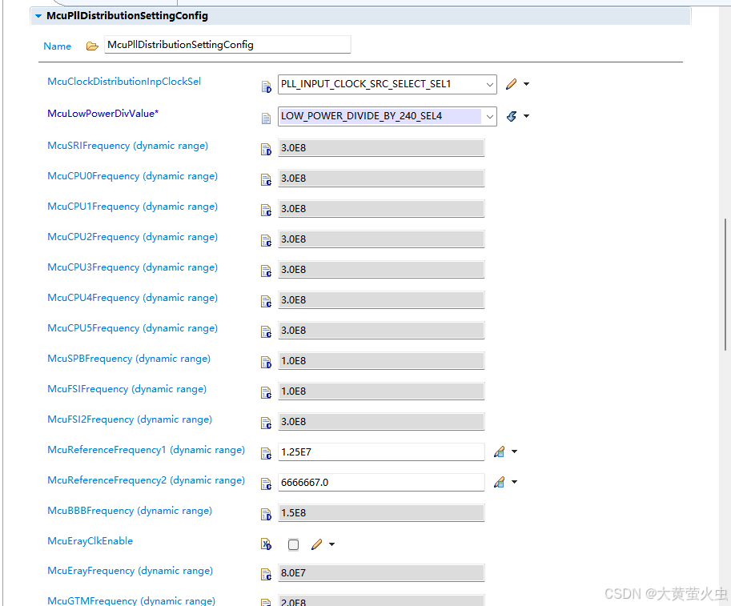Viewport: 731px width, 606px height.
Task: Click the parameter icon for McuSPBFrequency
Action: coord(266,362)
